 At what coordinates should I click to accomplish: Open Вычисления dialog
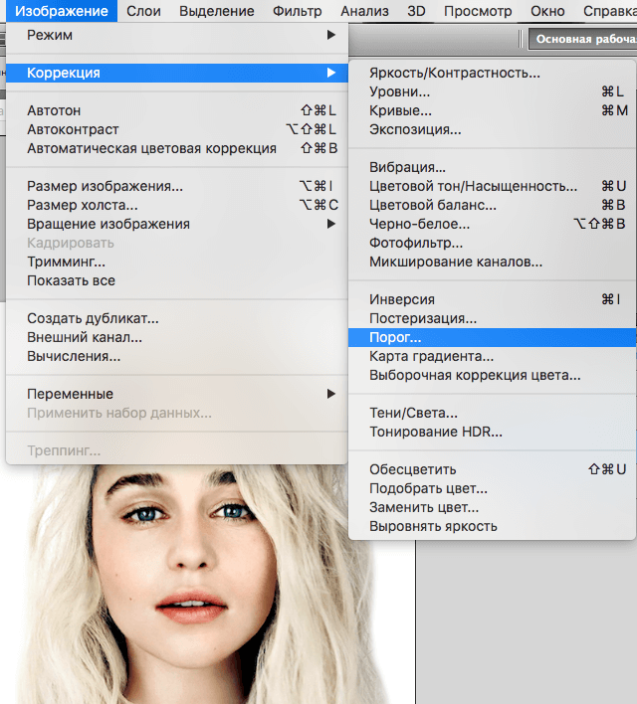point(177,356)
